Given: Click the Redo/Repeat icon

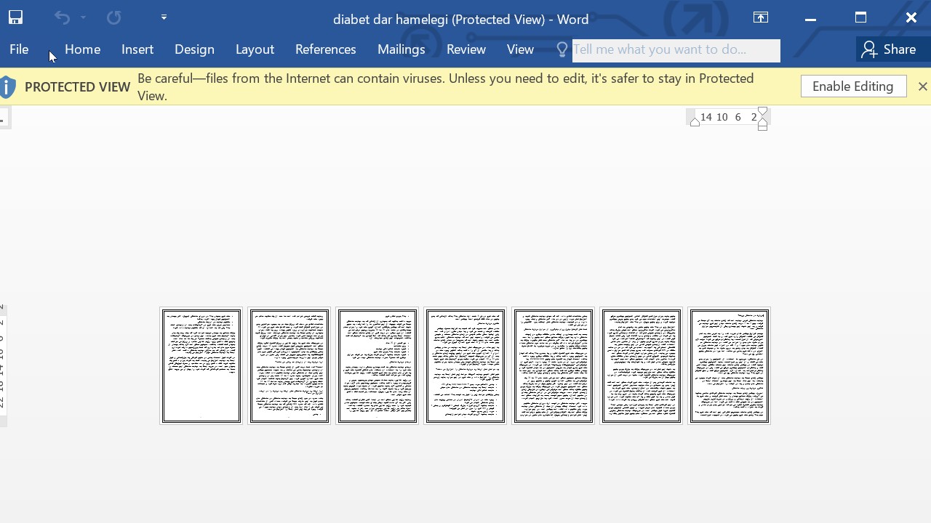Looking at the screenshot, I should pos(114,17).
